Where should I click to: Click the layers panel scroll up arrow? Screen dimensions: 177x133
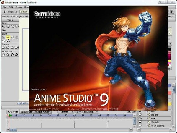click(x=174, y=85)
